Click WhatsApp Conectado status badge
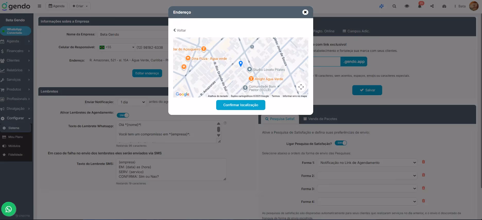Viewport: 482px width, 220px height. point(15,31)
